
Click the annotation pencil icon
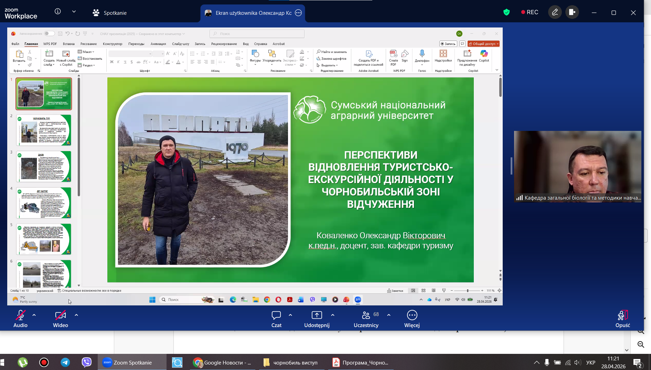click(x=555, y=12)
